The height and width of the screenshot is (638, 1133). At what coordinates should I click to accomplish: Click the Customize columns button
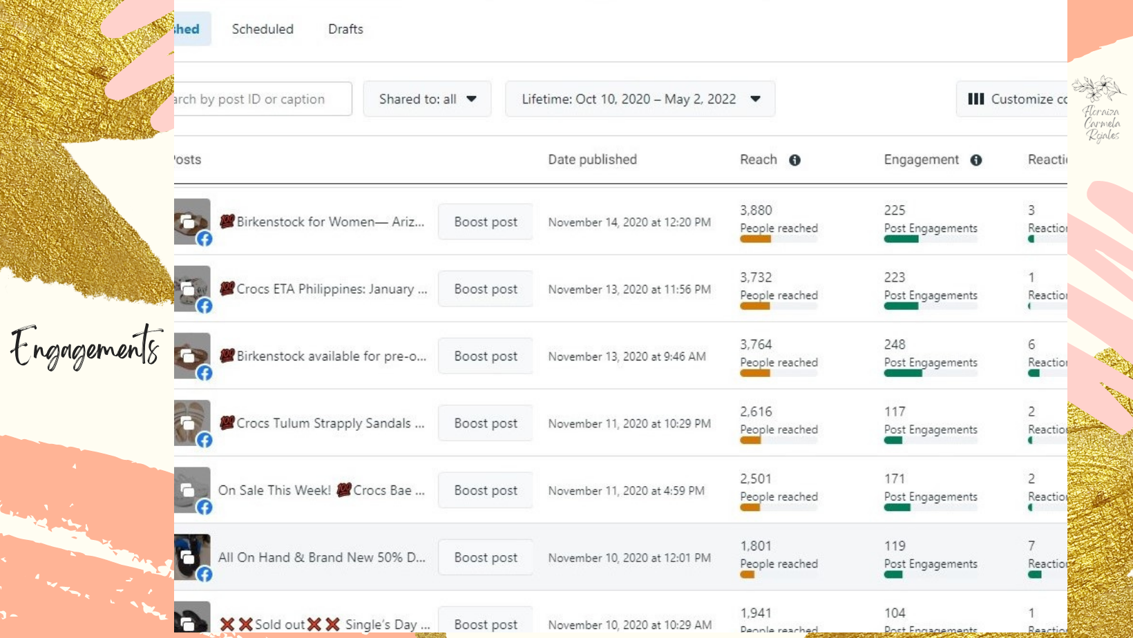1012,99
